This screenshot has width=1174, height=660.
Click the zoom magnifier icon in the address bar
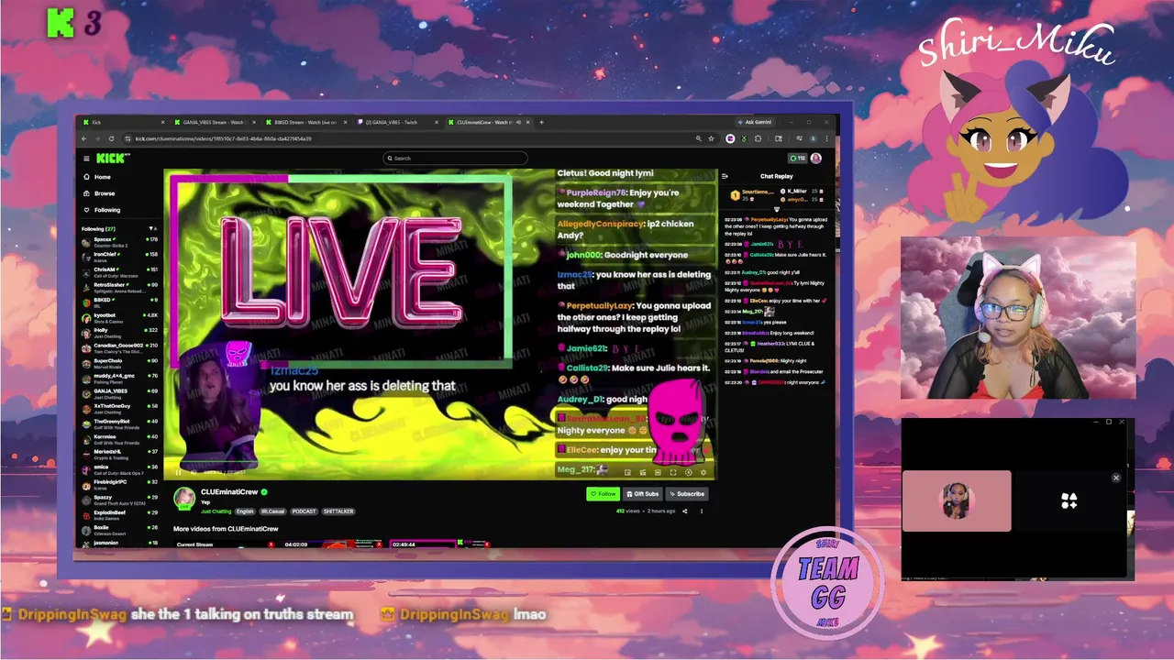click(699, 138)
